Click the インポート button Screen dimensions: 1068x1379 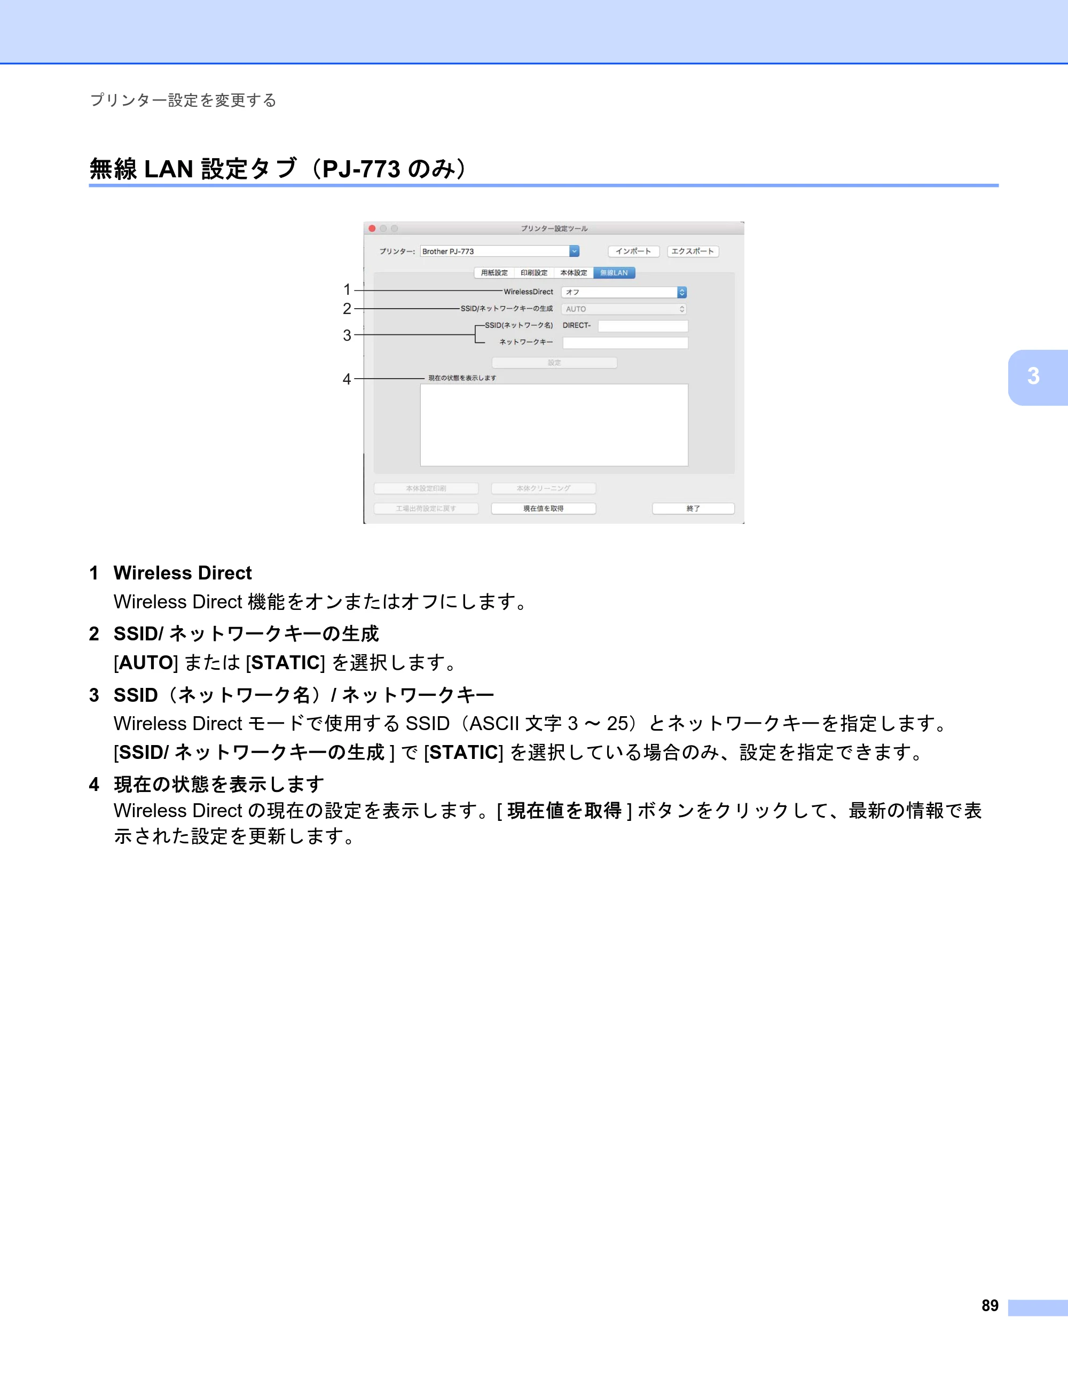coord(634,252)
